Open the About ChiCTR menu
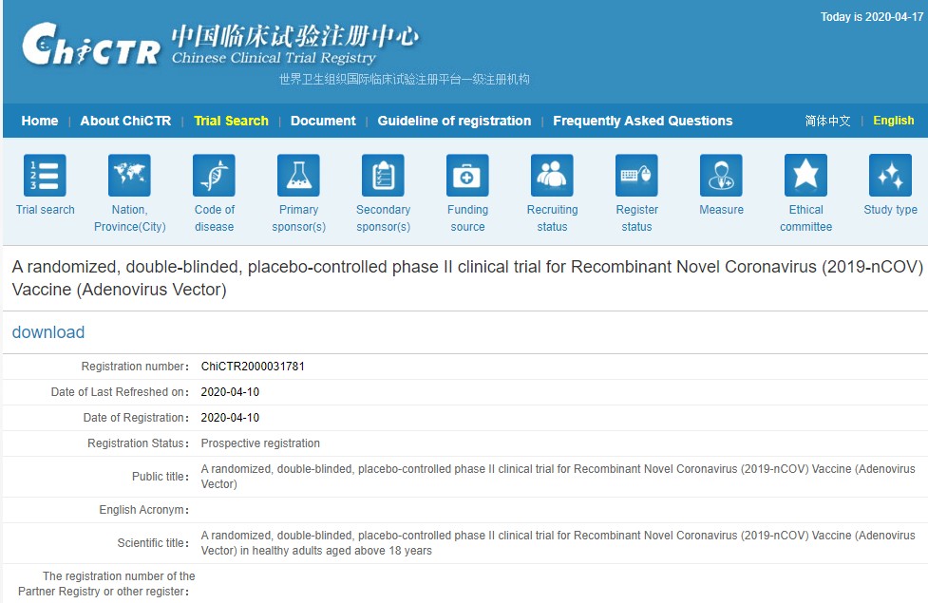This screenshot has width=928, height=603. click(x=125, y=121)
